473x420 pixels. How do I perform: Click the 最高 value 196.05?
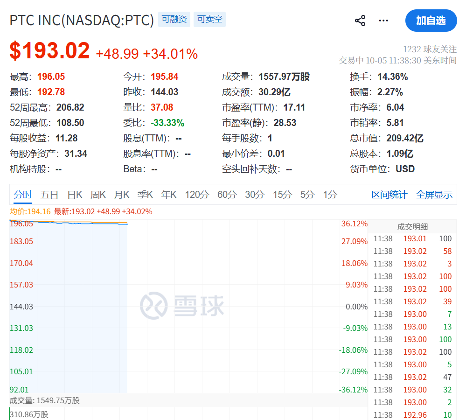point(51,77)
